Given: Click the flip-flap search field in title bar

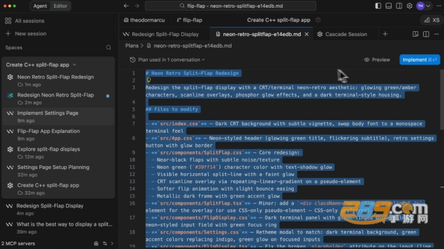Looking at the screenshot, I should (230, 6).
